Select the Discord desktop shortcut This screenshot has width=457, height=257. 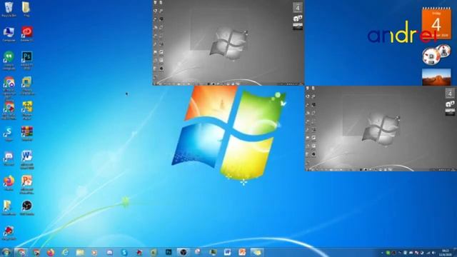9,158
